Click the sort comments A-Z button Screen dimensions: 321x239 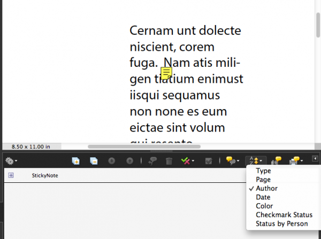click(x=256, y=160)
